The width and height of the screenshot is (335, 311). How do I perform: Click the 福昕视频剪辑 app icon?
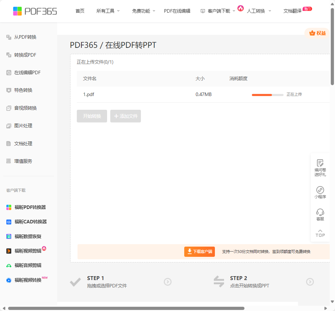[x=9, y=251]
